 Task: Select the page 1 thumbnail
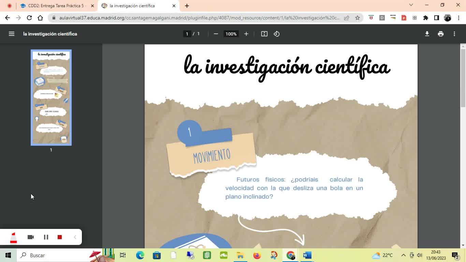click(x=51, y=98)
